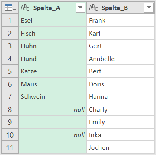The image size is (156, 155).
Task: Click the cell containing Anabelle
Action: coord(121,59)
